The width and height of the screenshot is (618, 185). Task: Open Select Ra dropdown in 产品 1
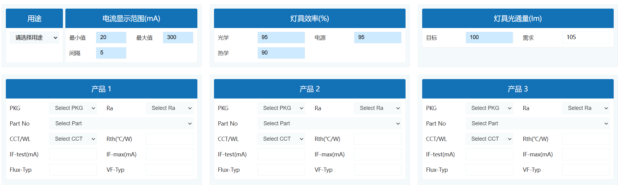170,108
